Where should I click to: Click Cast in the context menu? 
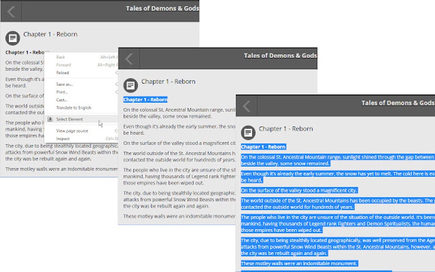pos(61,99)
